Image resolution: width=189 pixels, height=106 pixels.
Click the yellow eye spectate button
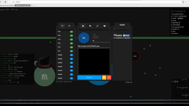pos(104,77)
